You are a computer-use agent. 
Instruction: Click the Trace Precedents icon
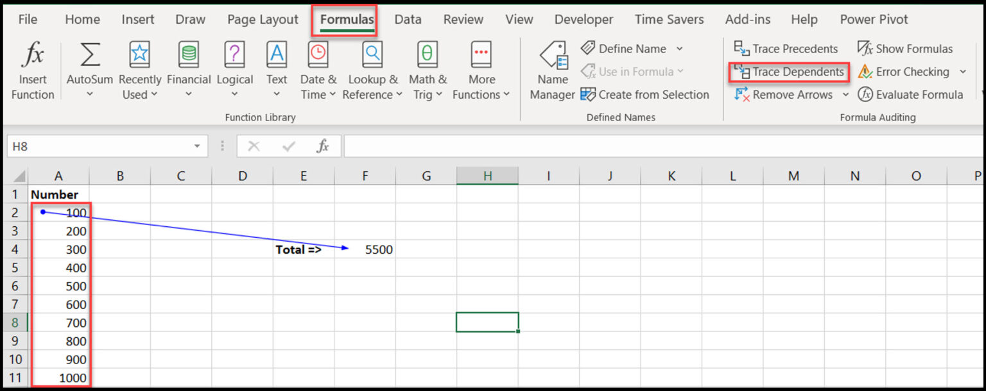[x=786, y=48]
